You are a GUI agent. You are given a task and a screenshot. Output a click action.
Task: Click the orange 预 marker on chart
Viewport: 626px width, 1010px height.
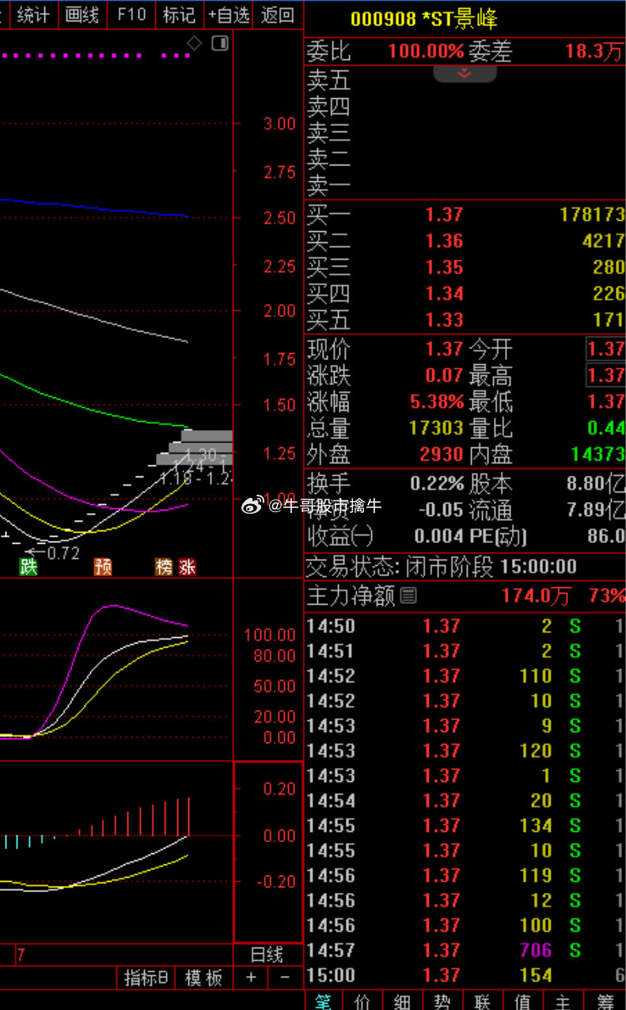[x=103, y=566]
